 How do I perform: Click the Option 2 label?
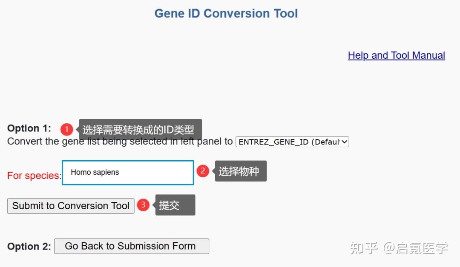coord(29,247)
